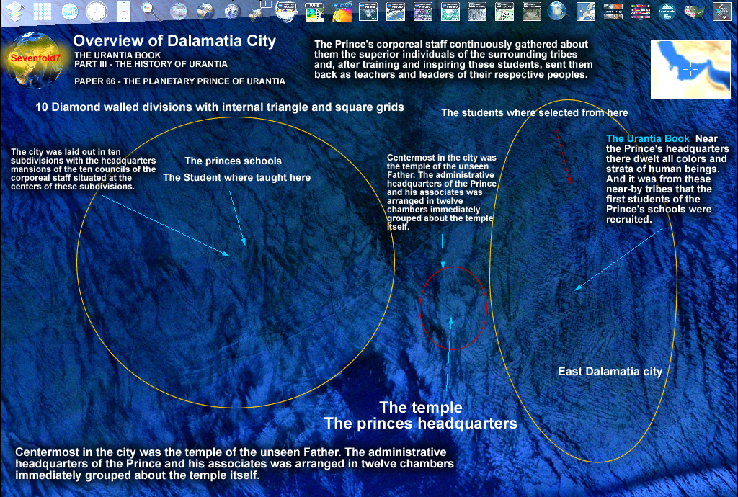The width and height of the screenshot is (738, 497).
Task: Click the 'Overview of Dalamatia City' title
Action: 174,41
